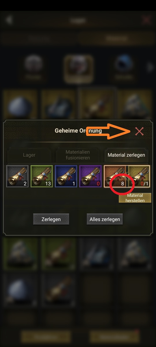Image resolution: width=156 pixels, height=347 pixels.
Task: Show next categories with the right arrow
Action: [x=150, y=67]
